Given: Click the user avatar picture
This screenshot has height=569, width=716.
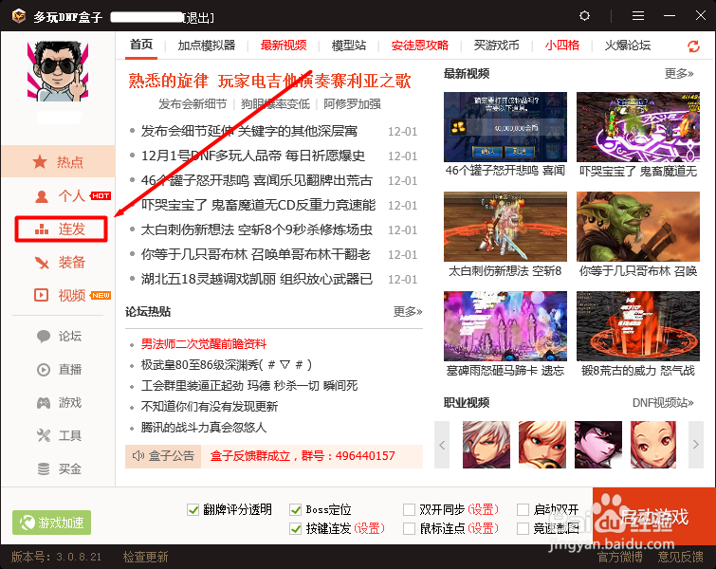Looking at the screenshot, I should pos(58,71).
